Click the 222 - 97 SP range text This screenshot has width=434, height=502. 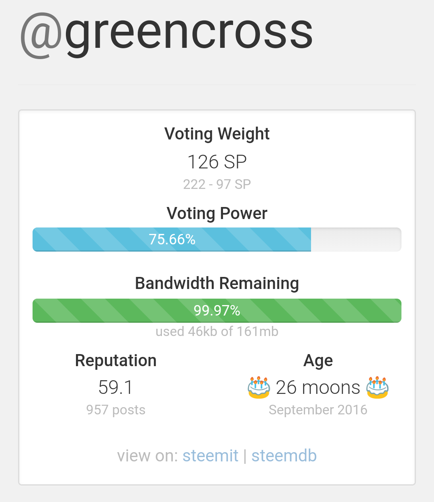click(217, 184)
